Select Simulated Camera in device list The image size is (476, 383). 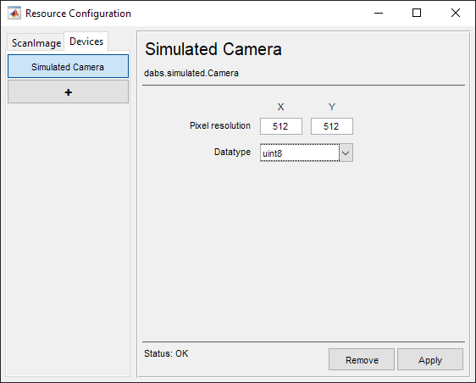pos(68,66)
